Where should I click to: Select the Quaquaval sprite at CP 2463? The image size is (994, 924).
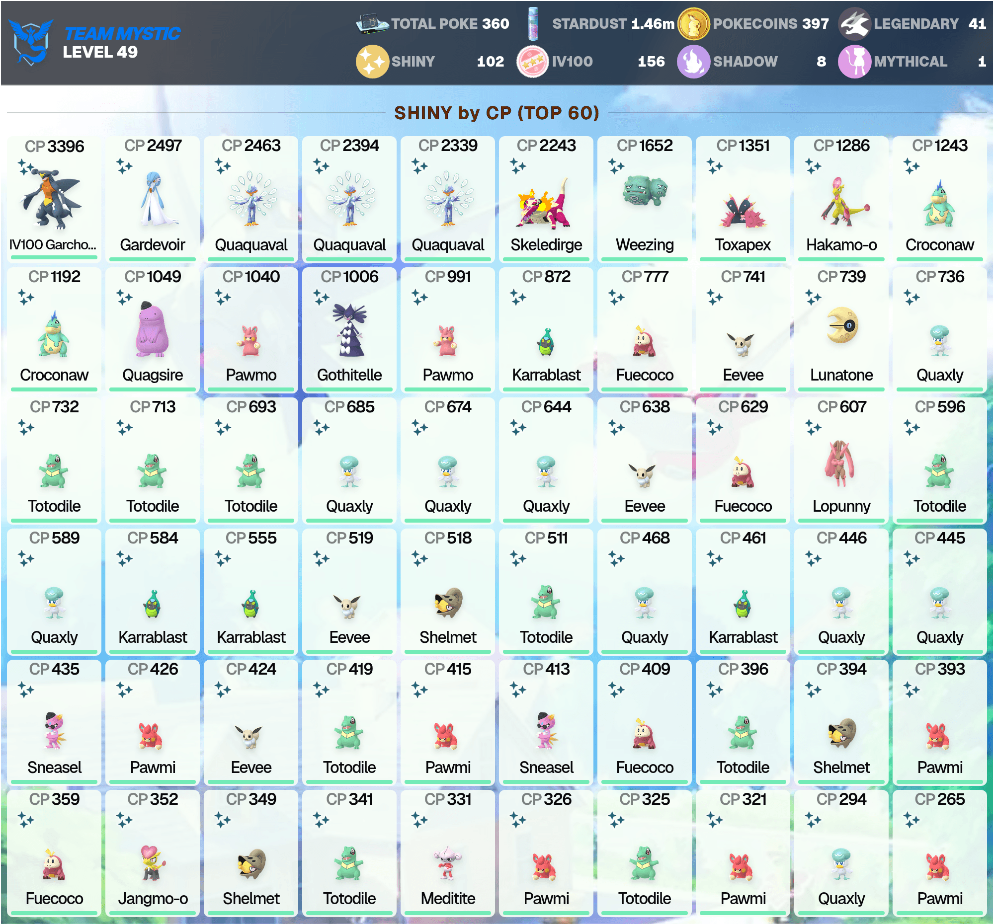251,199
